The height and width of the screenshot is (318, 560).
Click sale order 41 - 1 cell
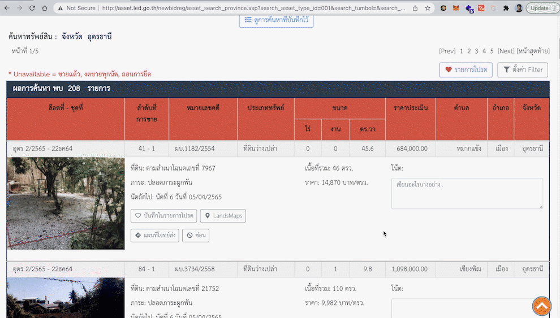pos(147,149)
